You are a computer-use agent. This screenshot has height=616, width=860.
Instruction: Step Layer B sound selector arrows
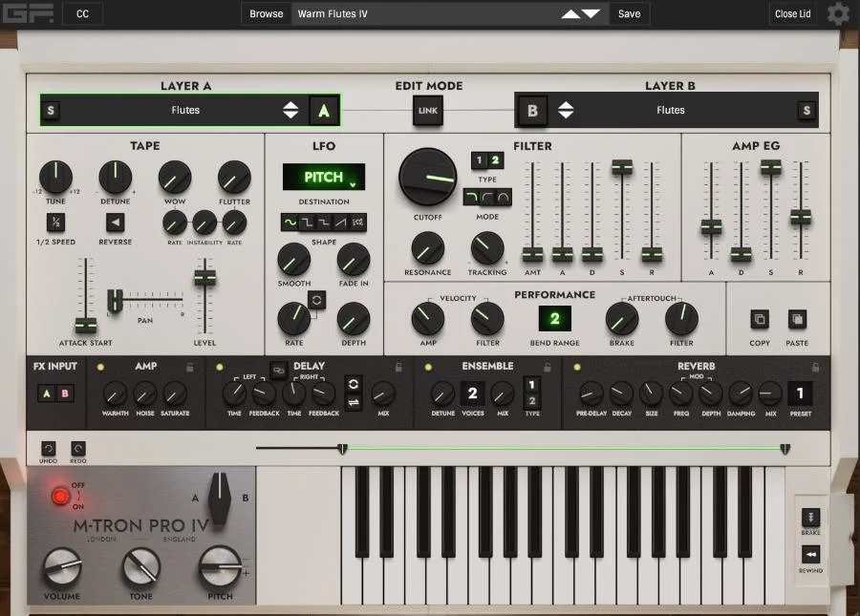[566, 110]
